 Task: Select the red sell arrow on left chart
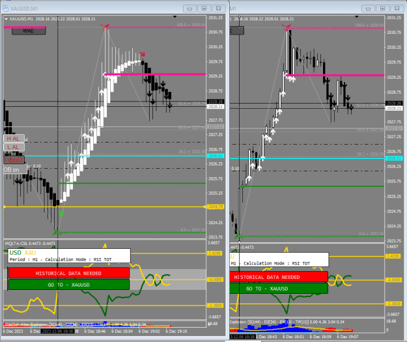coord(143,54)
